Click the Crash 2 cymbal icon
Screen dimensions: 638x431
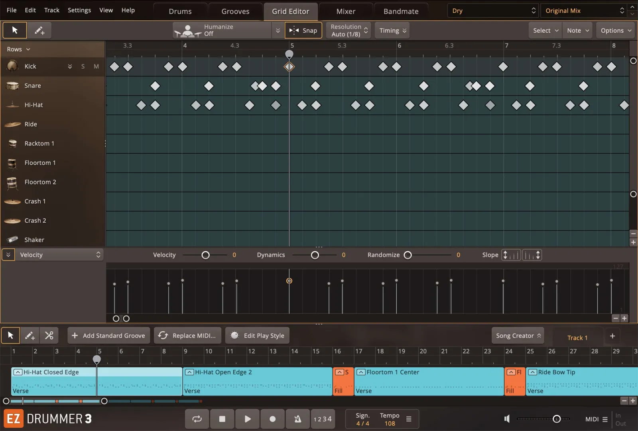tap(12, 221)
